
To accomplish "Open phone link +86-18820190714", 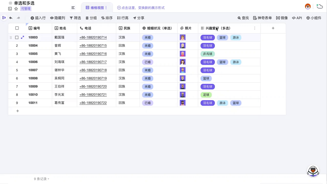I will tap(93, 37).
